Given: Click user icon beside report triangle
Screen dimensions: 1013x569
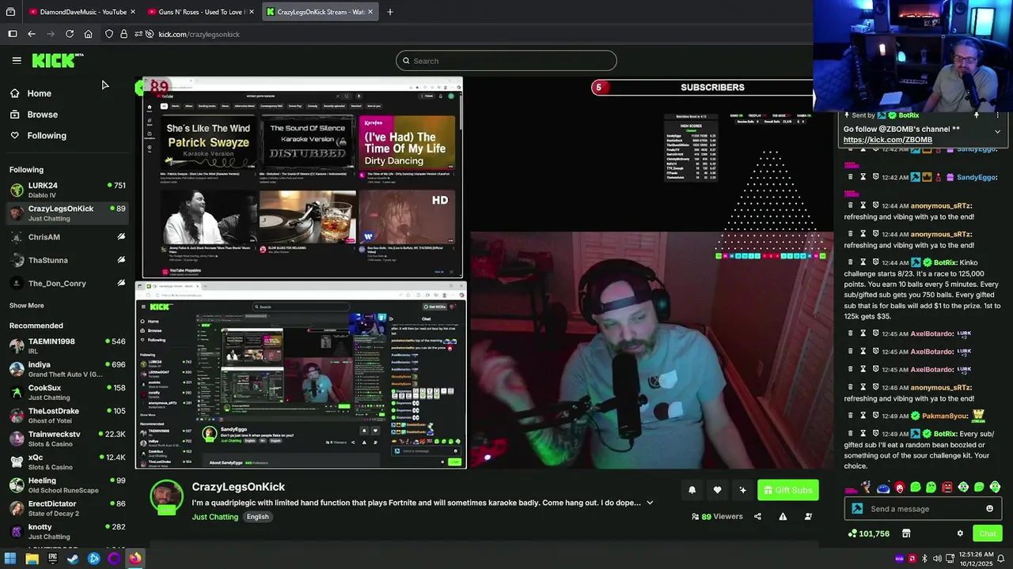Looking at the screenshot, I should tap(808, 517).
